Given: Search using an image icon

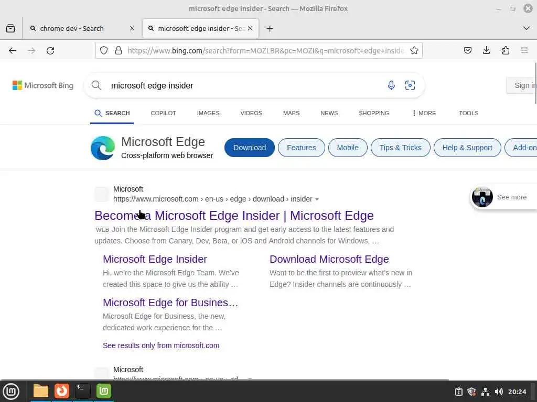Looking at the screenshot, I should click(410, 85).
